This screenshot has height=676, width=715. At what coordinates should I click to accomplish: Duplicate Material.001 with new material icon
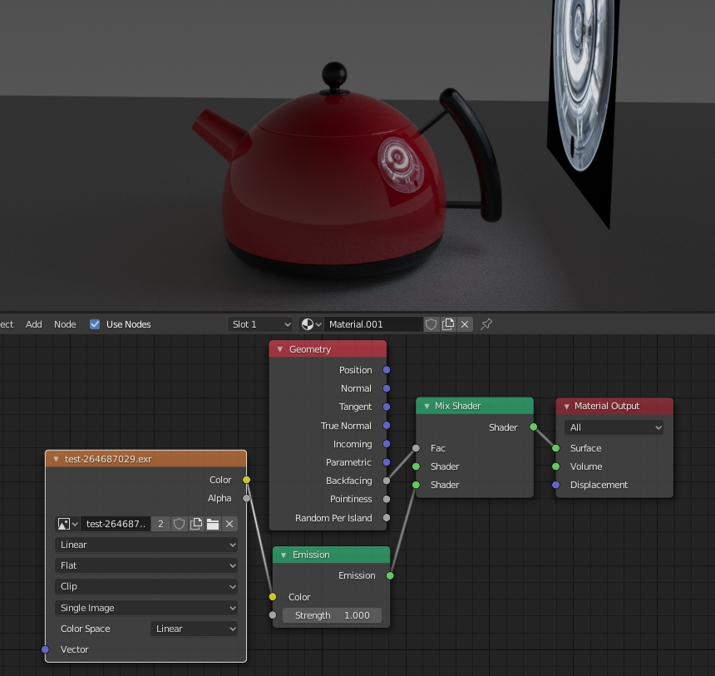point(448,324)
